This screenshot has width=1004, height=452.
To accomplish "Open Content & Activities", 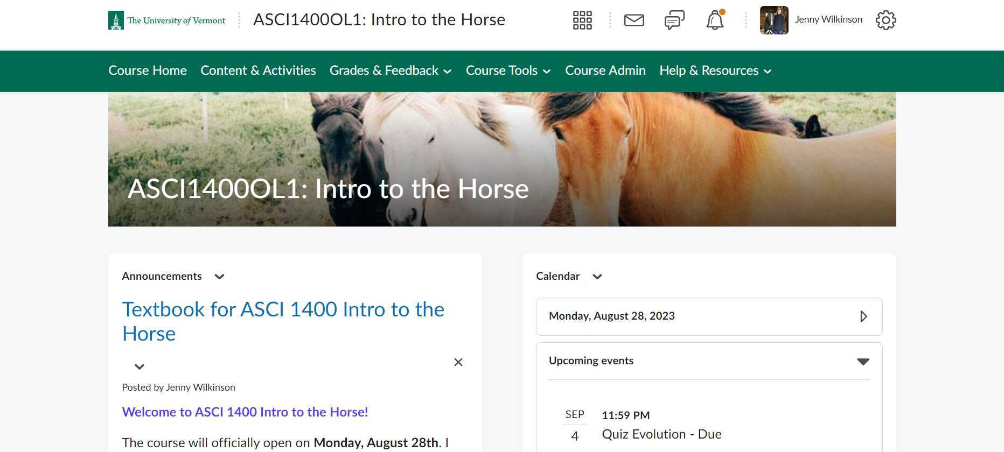I will (x=258, y=71).
